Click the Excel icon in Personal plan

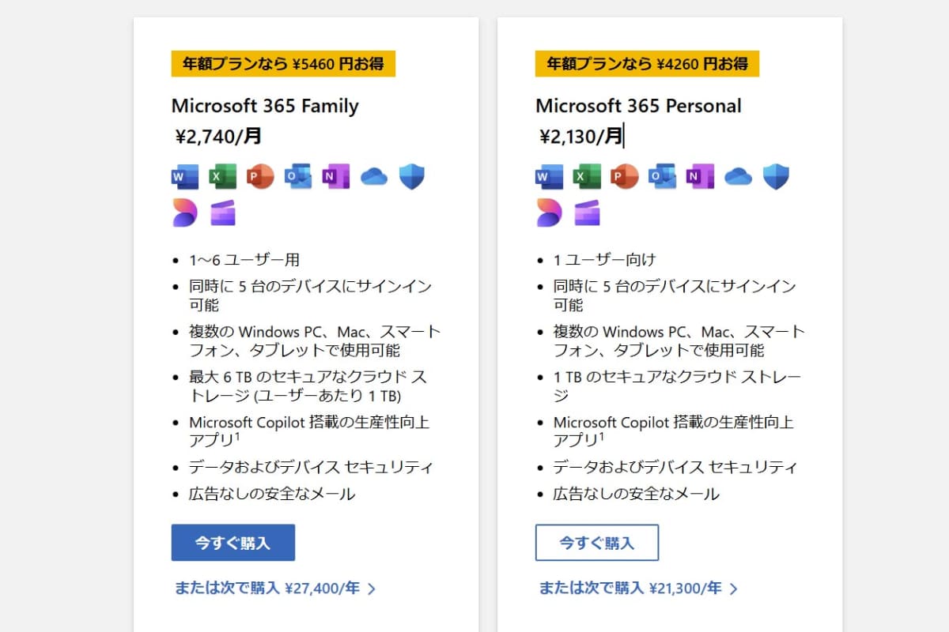tap(587, 177)
